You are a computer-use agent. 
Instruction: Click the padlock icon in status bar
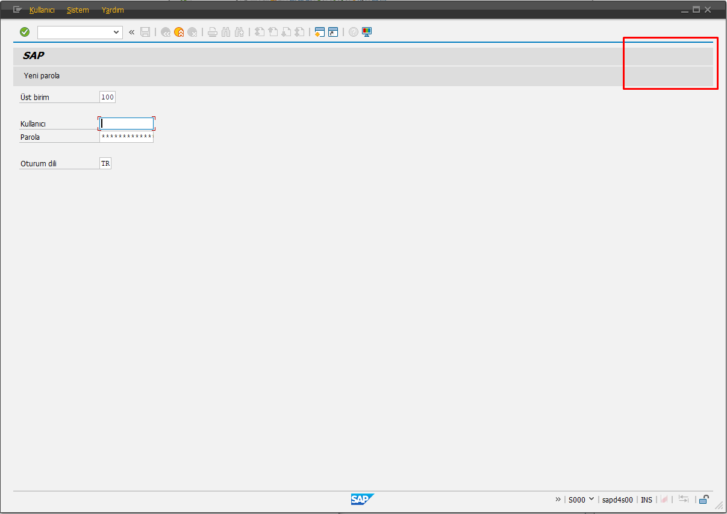coord(704,499)
